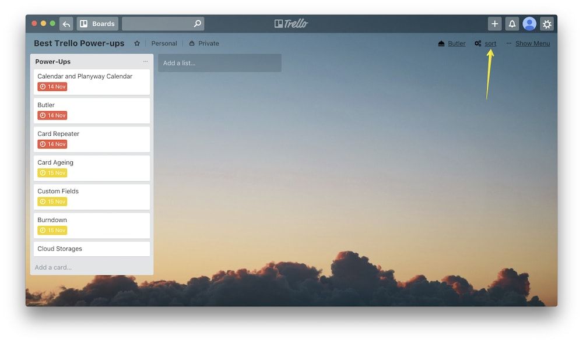Close the Trello window

click(x=34, y=23)
